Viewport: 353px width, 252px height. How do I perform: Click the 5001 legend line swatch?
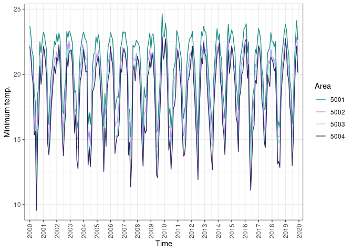coord(320,100)
